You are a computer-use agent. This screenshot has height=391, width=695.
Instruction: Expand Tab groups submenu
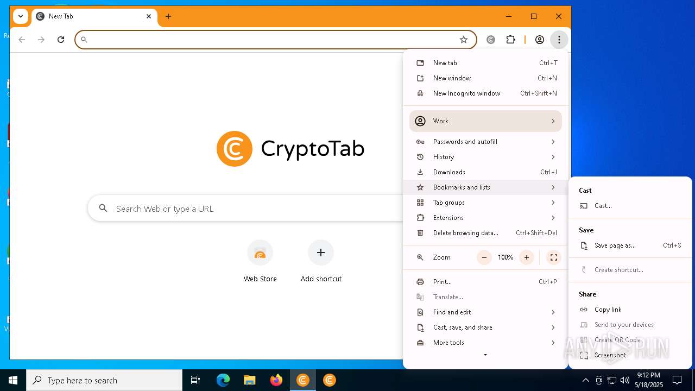click(485, 203)
